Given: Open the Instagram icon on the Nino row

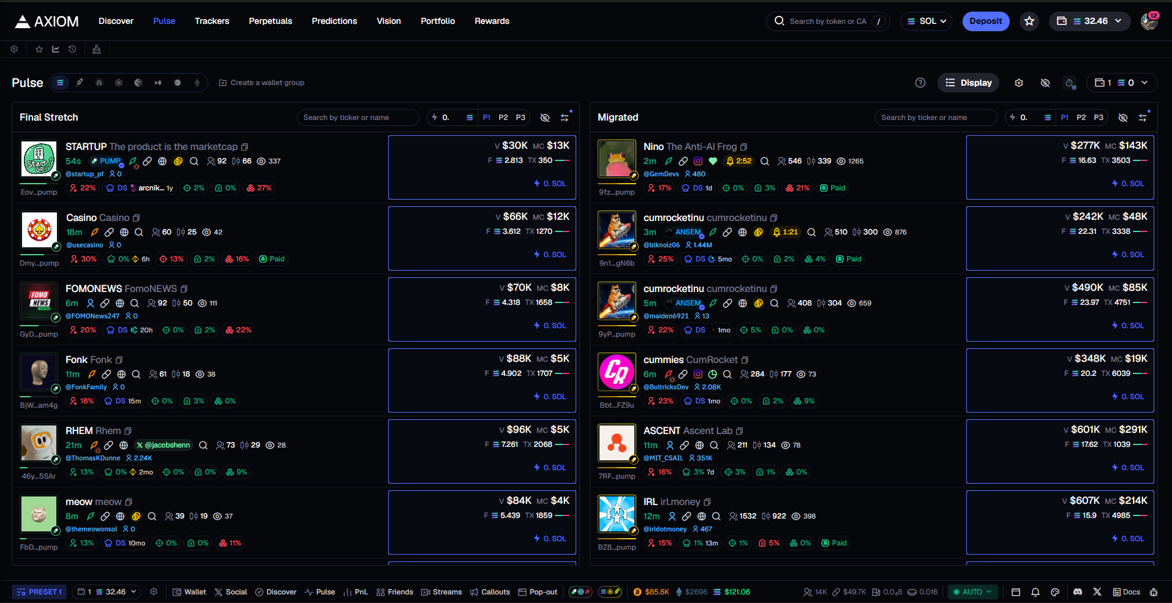Looking at the screenshot, I should click(698, 161).
